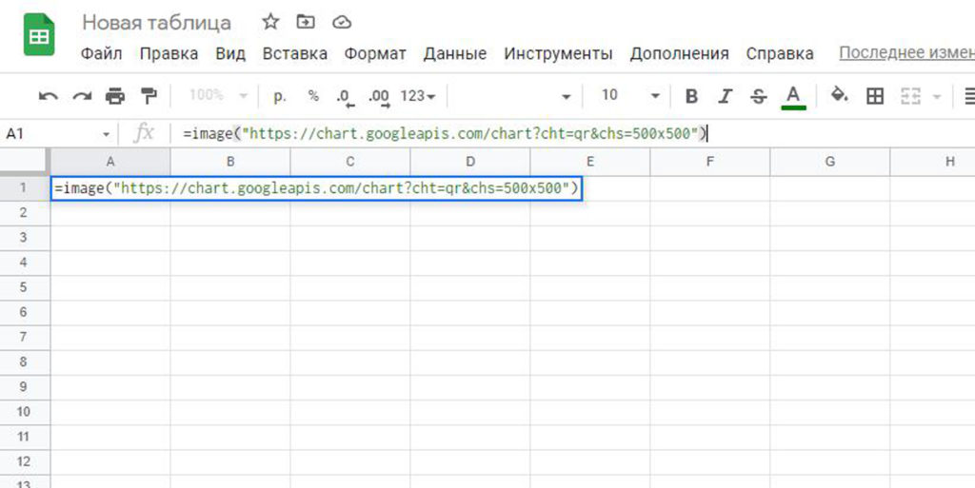
Task: Open the Данные menu
Action: click(454, 53)
